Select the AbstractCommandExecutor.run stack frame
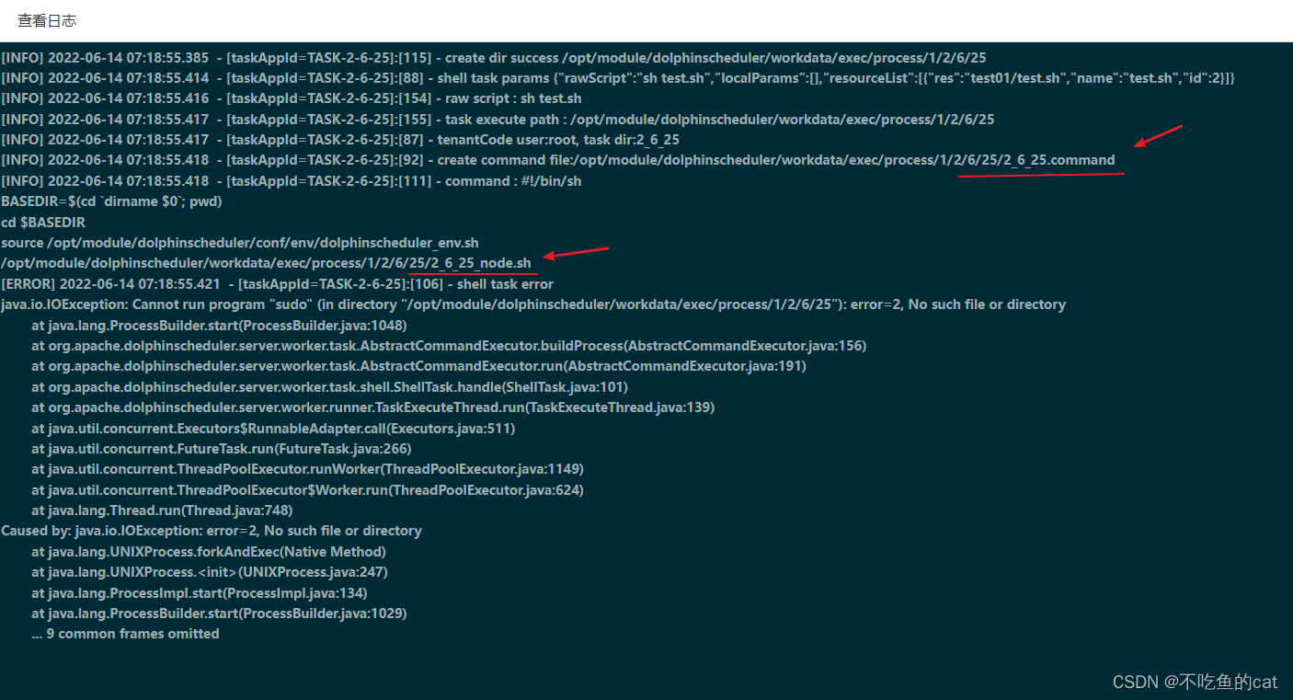Screen dimensions: 1293x700 click(x=418, y=366)
